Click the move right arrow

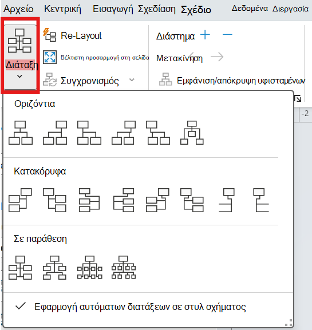217,57
